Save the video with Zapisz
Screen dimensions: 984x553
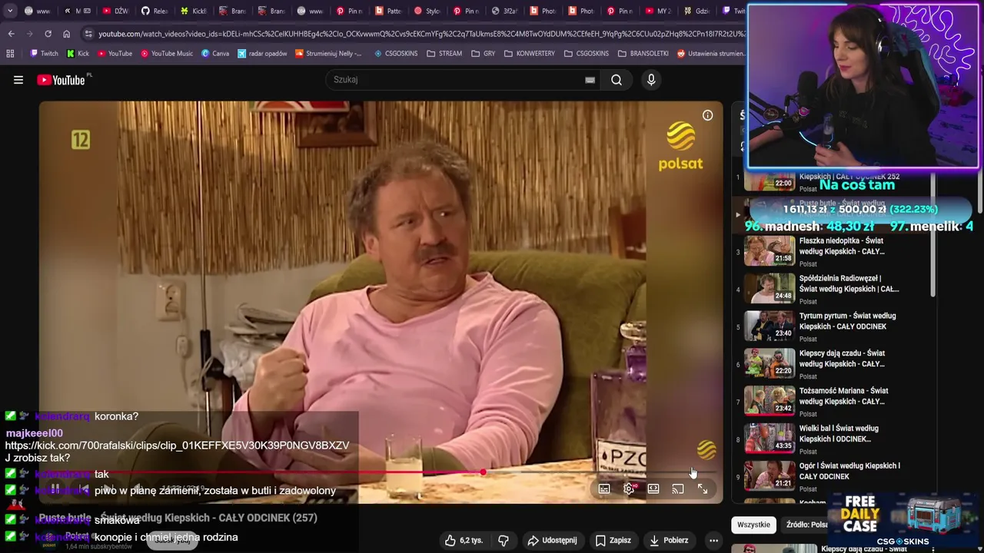(x=613, y=540)
